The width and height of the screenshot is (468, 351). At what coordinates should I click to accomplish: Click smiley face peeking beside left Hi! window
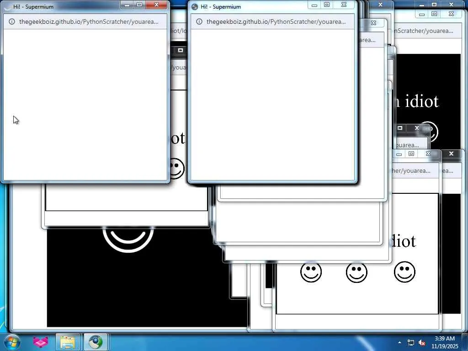pyautogui.click(x=177, y=169)
